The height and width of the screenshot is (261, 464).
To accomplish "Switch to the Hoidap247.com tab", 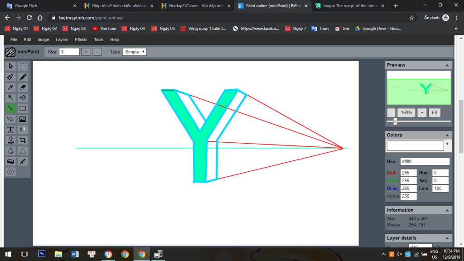I will point(195,5).
